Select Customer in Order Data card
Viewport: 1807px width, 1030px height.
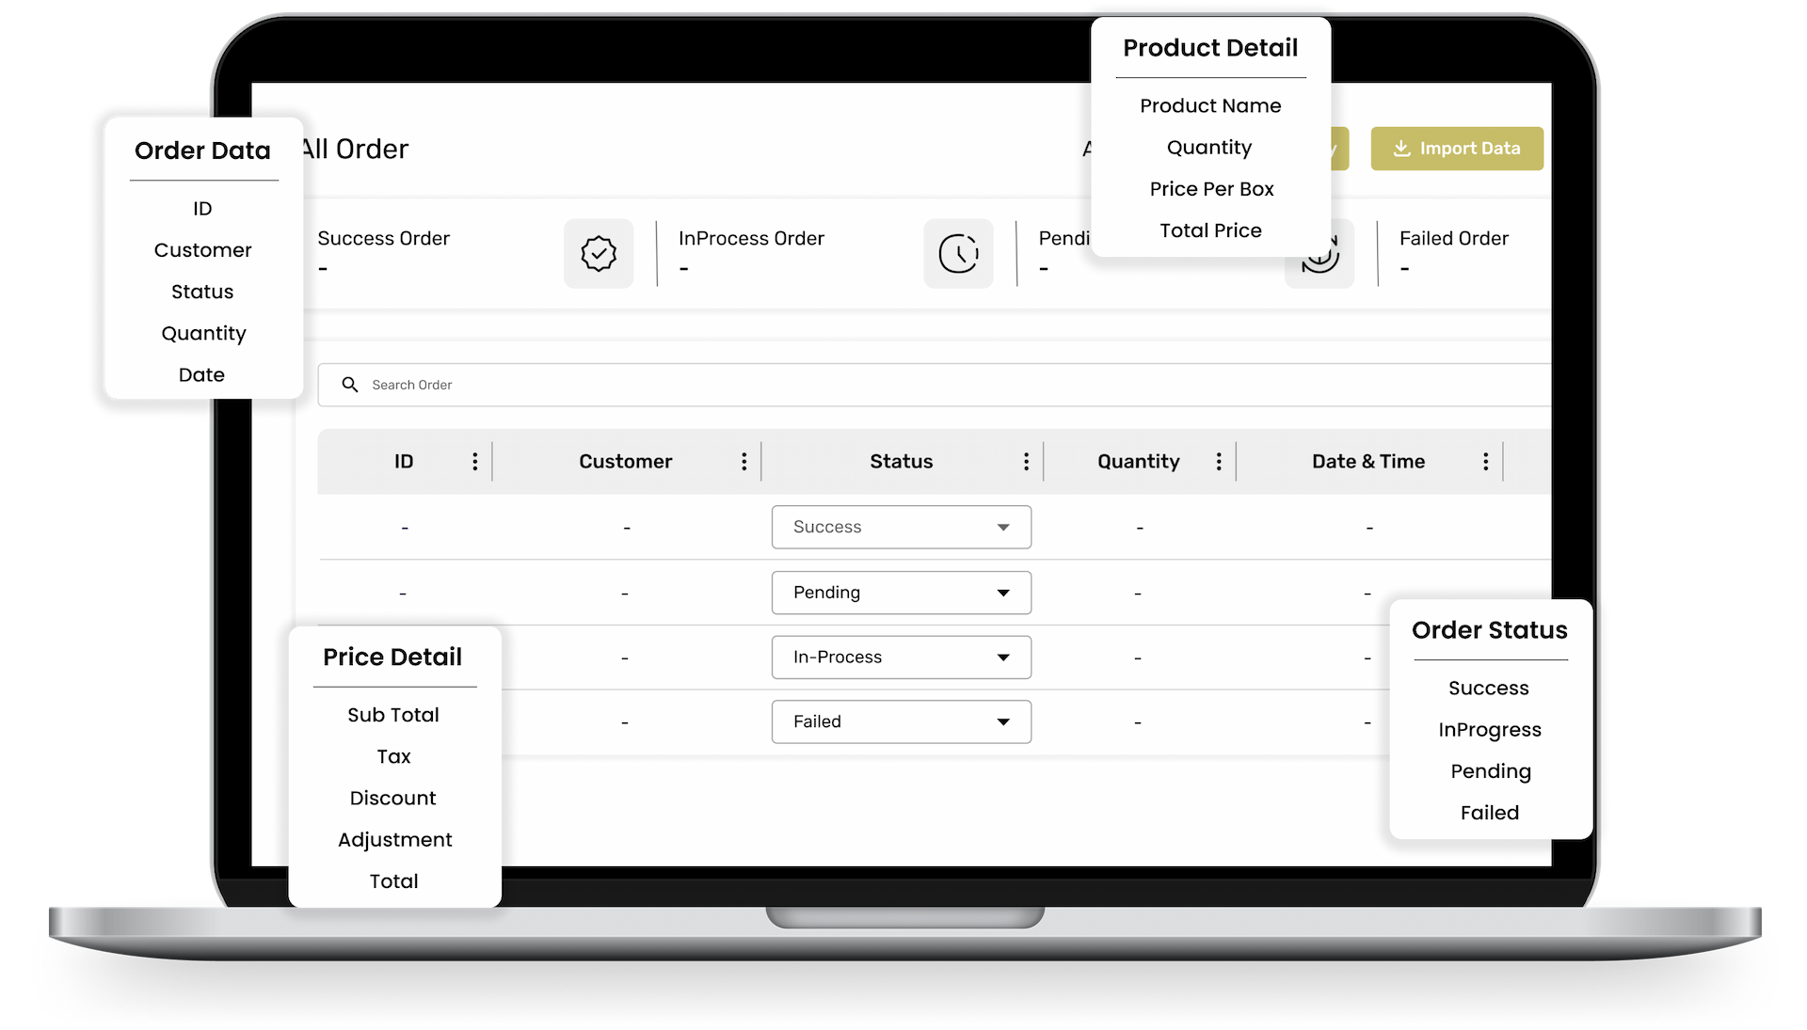[x=202, y=250]
